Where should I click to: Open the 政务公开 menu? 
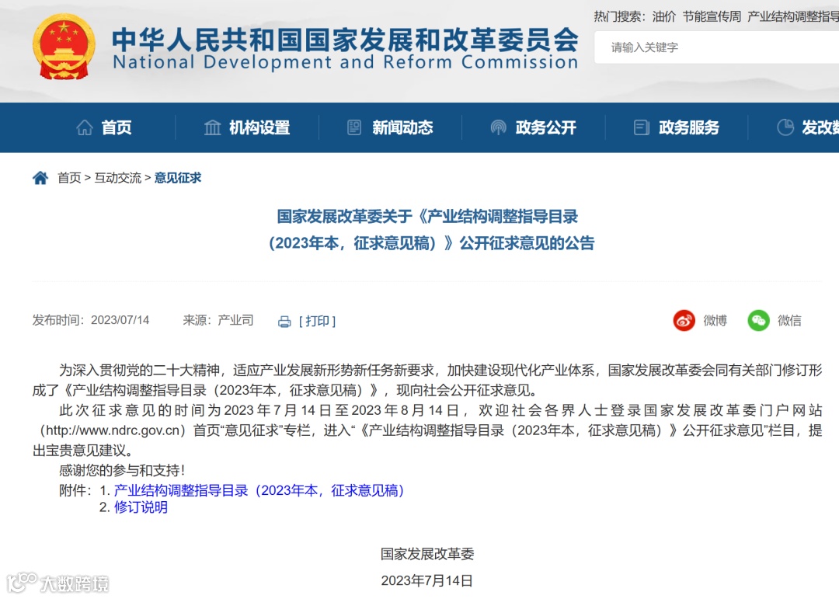(546, 127)
